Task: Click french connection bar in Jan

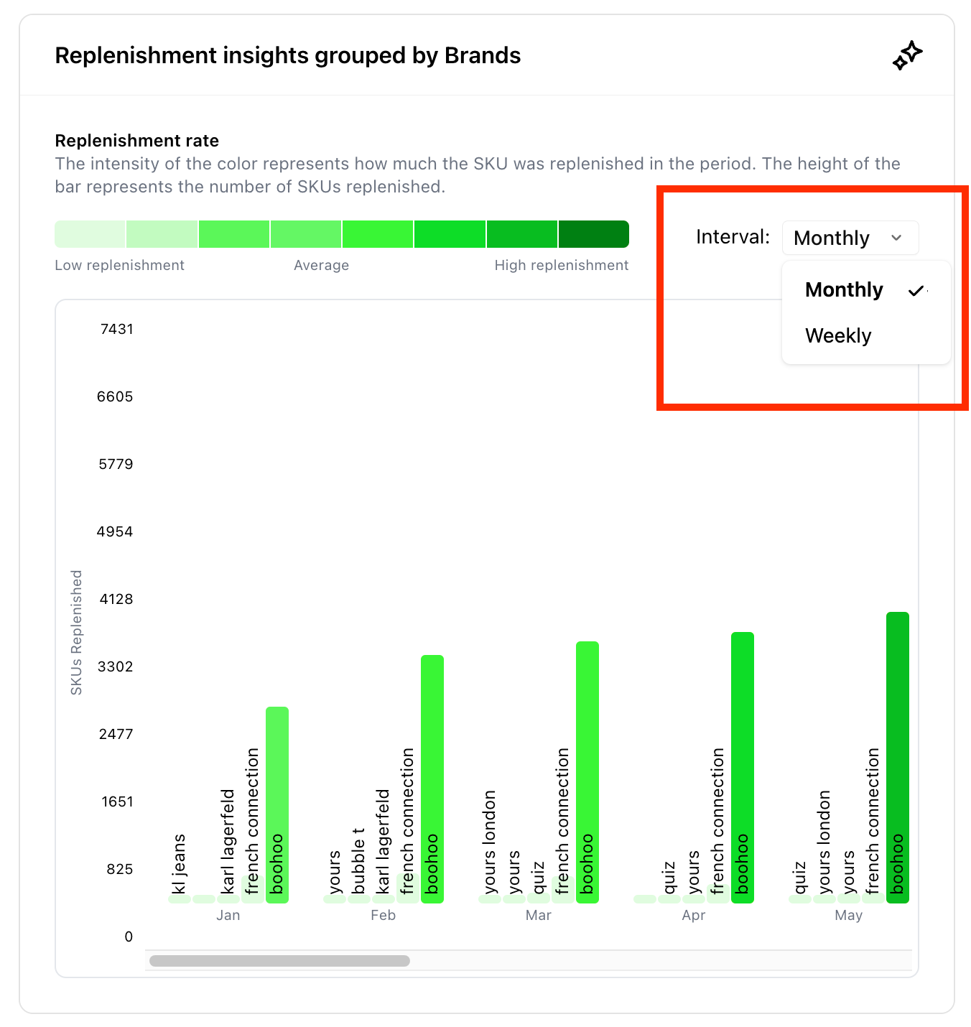Action: coord(253,888)
